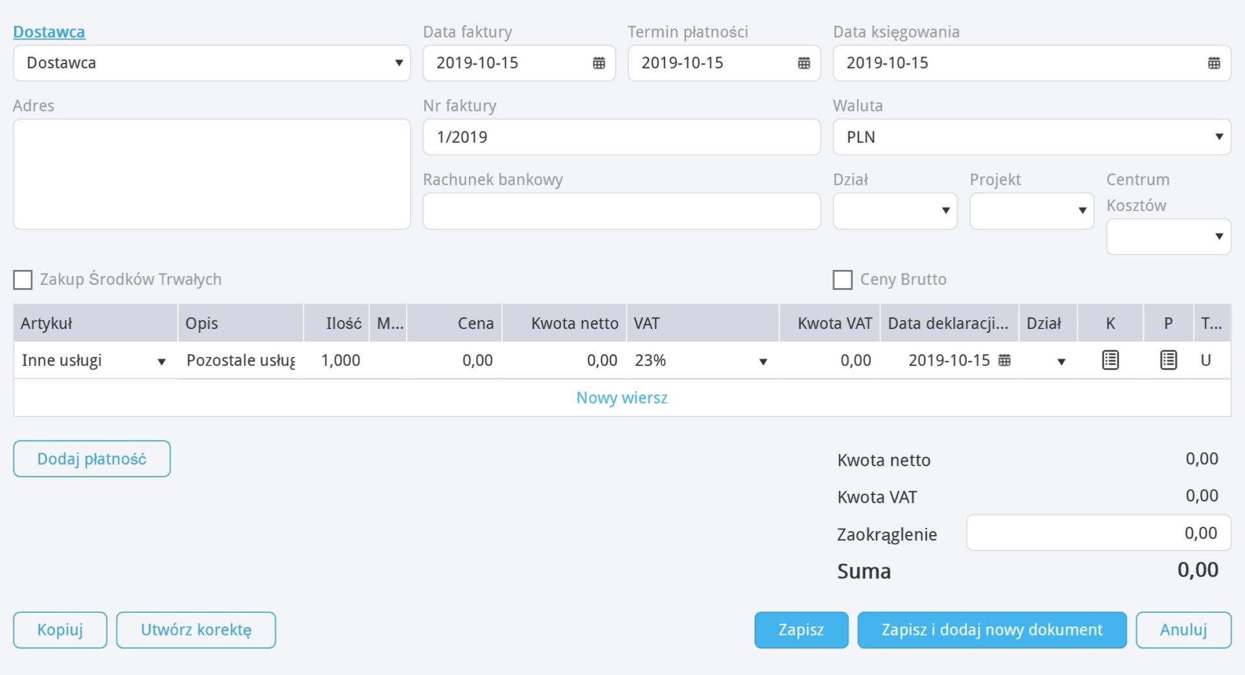
Task: Open calendar picker for Termin płatności
Action: [x=803, y=63]
